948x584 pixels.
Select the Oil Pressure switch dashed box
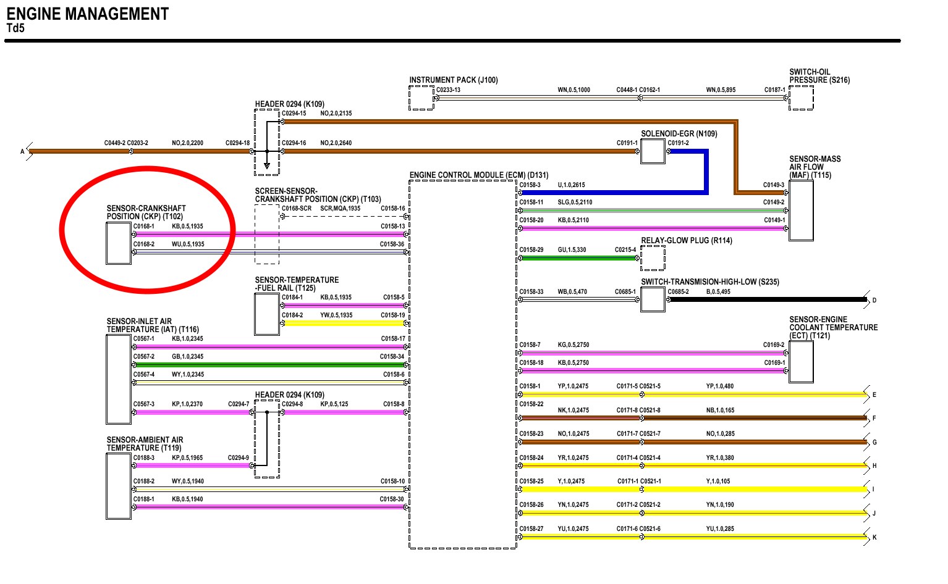pyautogui.click(x=801, y=98)
